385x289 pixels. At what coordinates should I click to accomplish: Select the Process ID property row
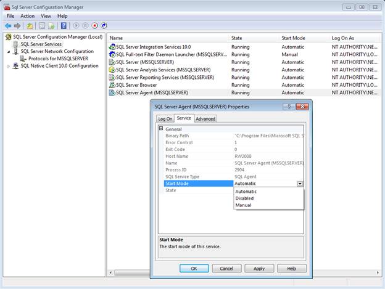click(233, 170)
